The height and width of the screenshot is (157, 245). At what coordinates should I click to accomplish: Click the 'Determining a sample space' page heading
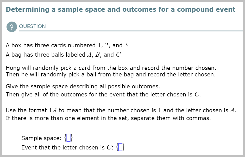121,10
